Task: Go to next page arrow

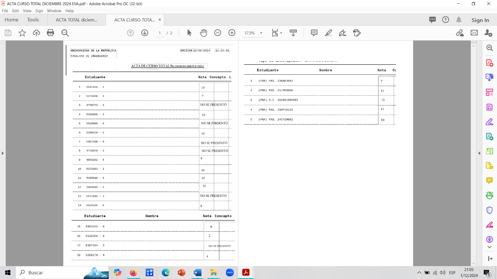Action: pyautogui.click(x=145, y=33)
